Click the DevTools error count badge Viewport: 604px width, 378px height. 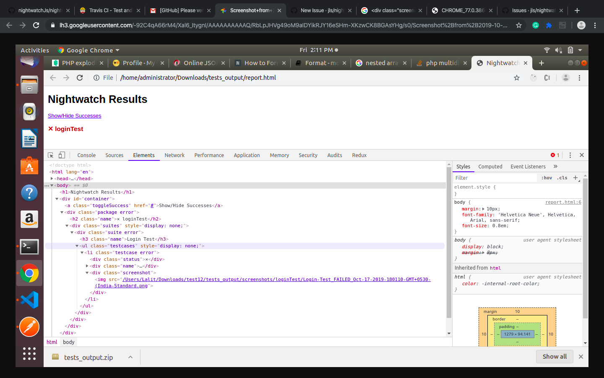pos(555,155)
